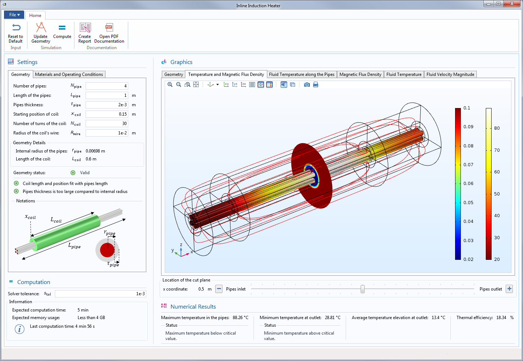Take an image snapshot with camera icon
The width and height of the screenshot is (523, 361).
tap(307, 85)
